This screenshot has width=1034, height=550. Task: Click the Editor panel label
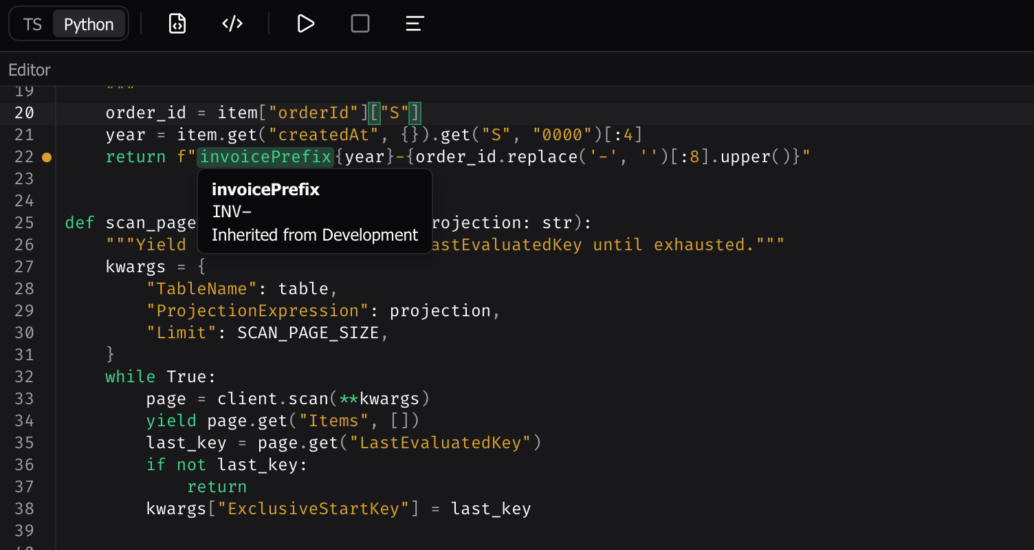30,70
